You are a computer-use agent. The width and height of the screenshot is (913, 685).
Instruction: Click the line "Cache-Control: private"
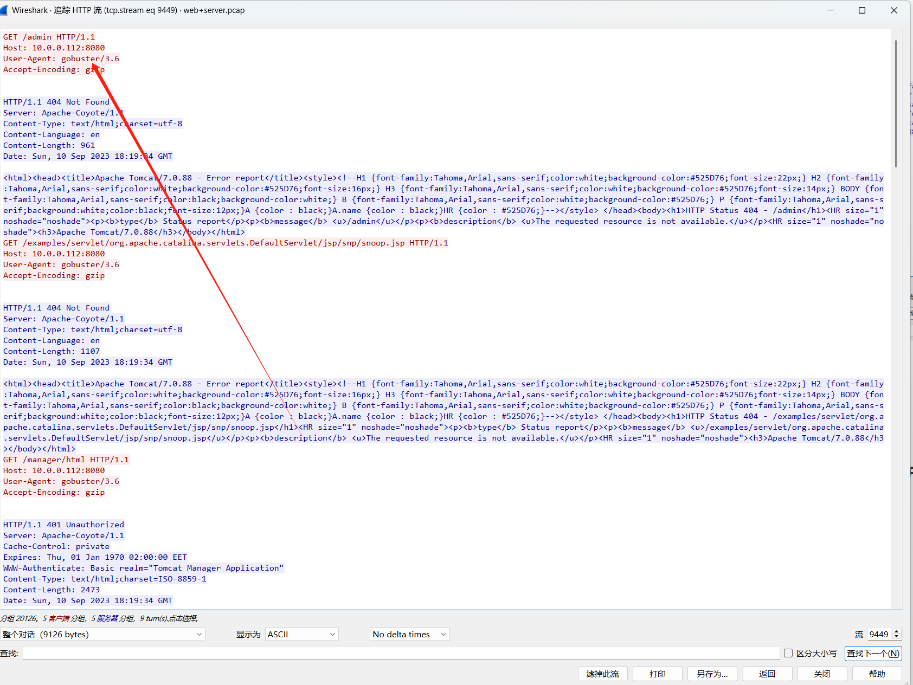(56, 546)
